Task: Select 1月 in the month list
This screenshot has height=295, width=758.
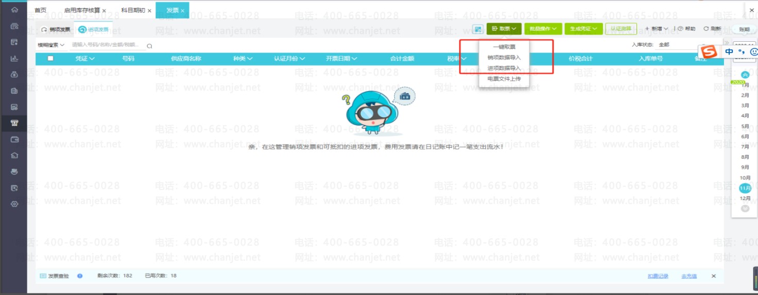Action: click(x=745, y=85)
